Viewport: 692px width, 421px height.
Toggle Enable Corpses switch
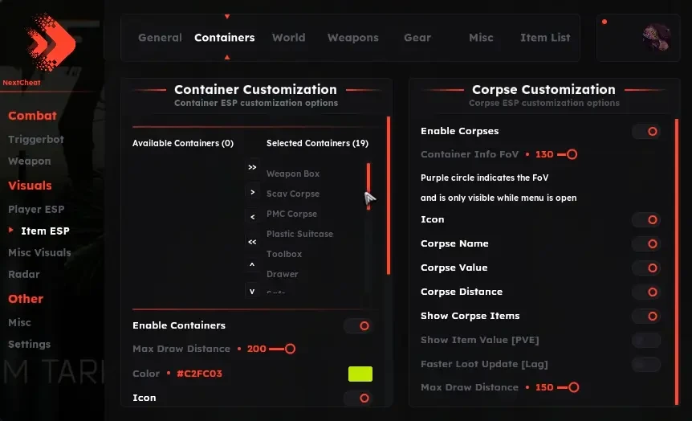click(x=646, y=131)
